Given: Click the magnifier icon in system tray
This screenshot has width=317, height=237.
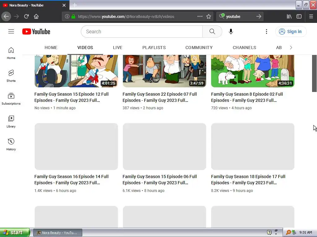Looking at the screenshot, I should 288,232.
